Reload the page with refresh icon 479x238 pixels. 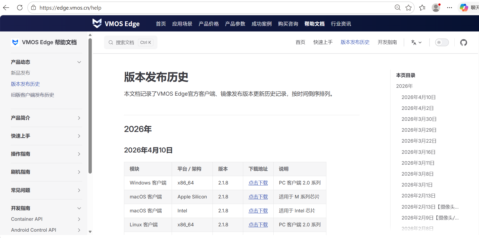pyautogui.click(x=20, y=8)
